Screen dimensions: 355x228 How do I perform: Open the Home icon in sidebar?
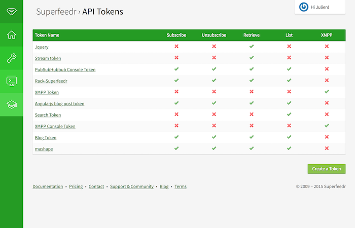12,35
